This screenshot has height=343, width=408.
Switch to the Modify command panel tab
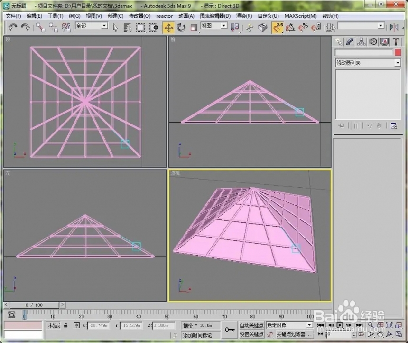350,42
